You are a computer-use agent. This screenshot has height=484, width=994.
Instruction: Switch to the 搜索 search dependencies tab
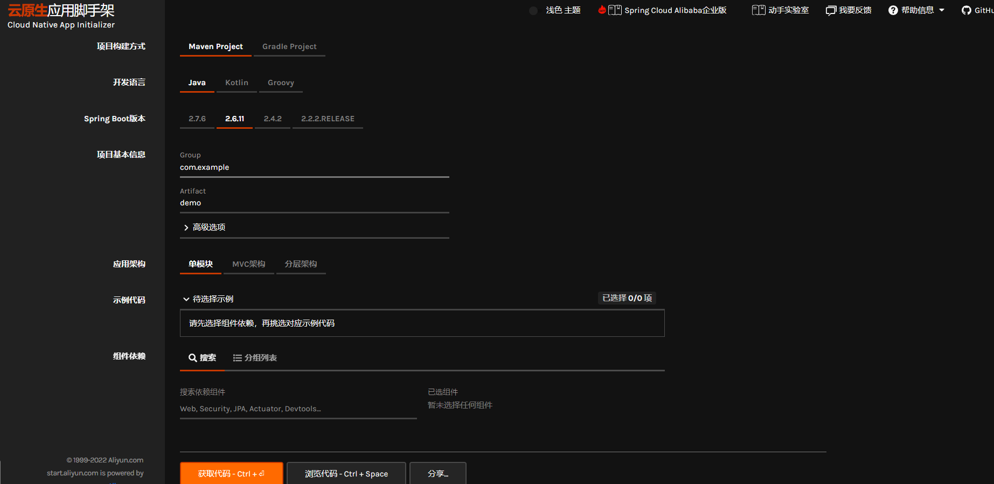tap(202, 358)
